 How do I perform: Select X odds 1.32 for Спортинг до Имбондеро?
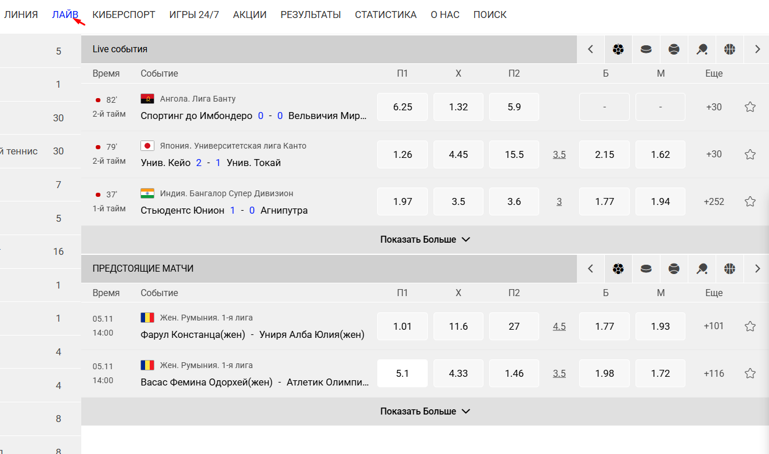458,107
